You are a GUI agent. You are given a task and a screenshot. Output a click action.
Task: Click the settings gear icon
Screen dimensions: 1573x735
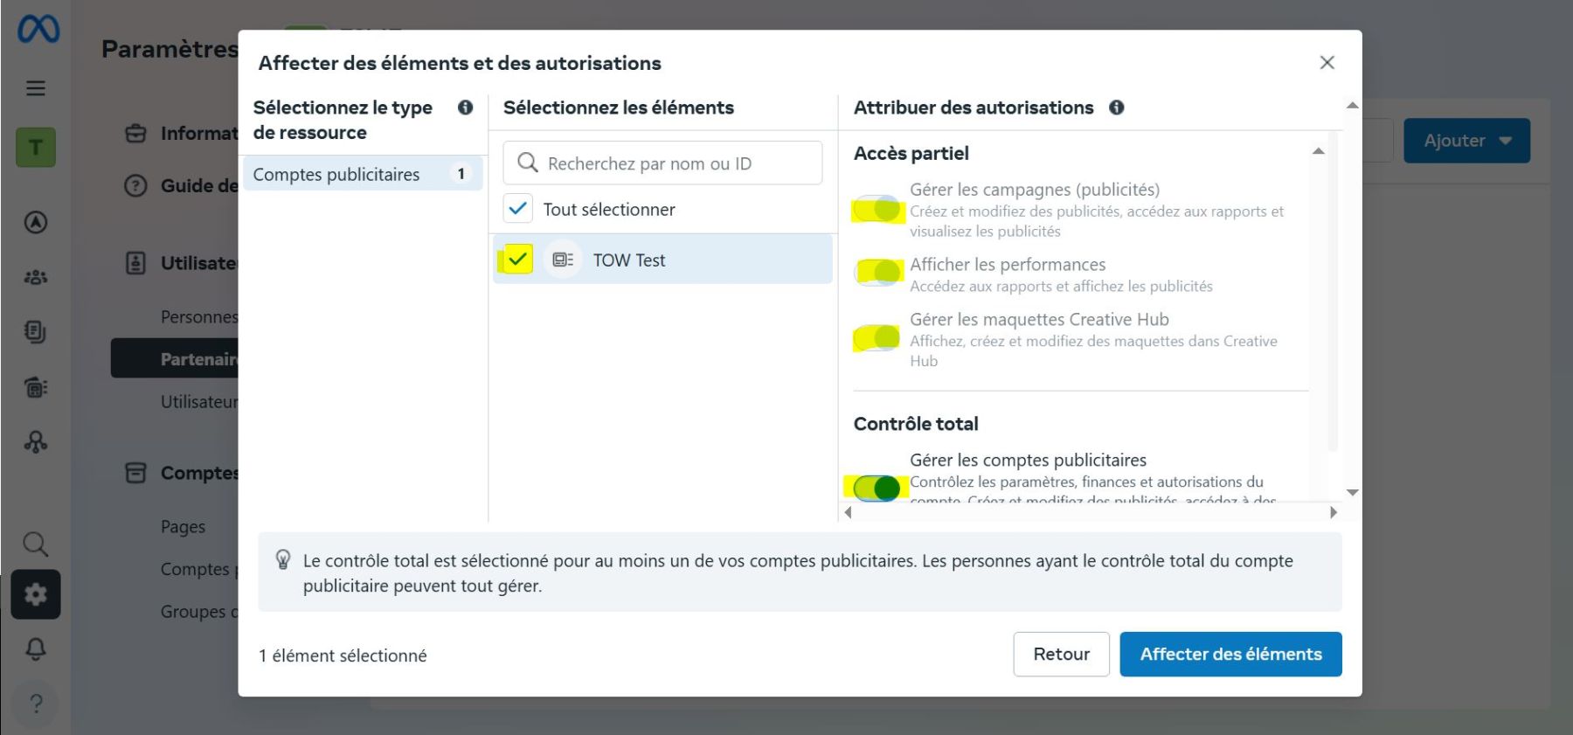[x=36, y=594]
